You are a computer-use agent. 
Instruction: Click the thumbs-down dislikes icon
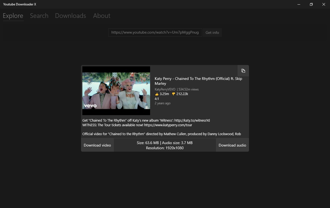[174, 94]
